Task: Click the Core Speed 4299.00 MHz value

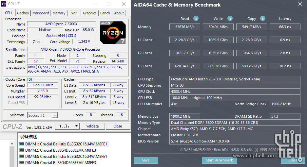Action: pos(43,85)
